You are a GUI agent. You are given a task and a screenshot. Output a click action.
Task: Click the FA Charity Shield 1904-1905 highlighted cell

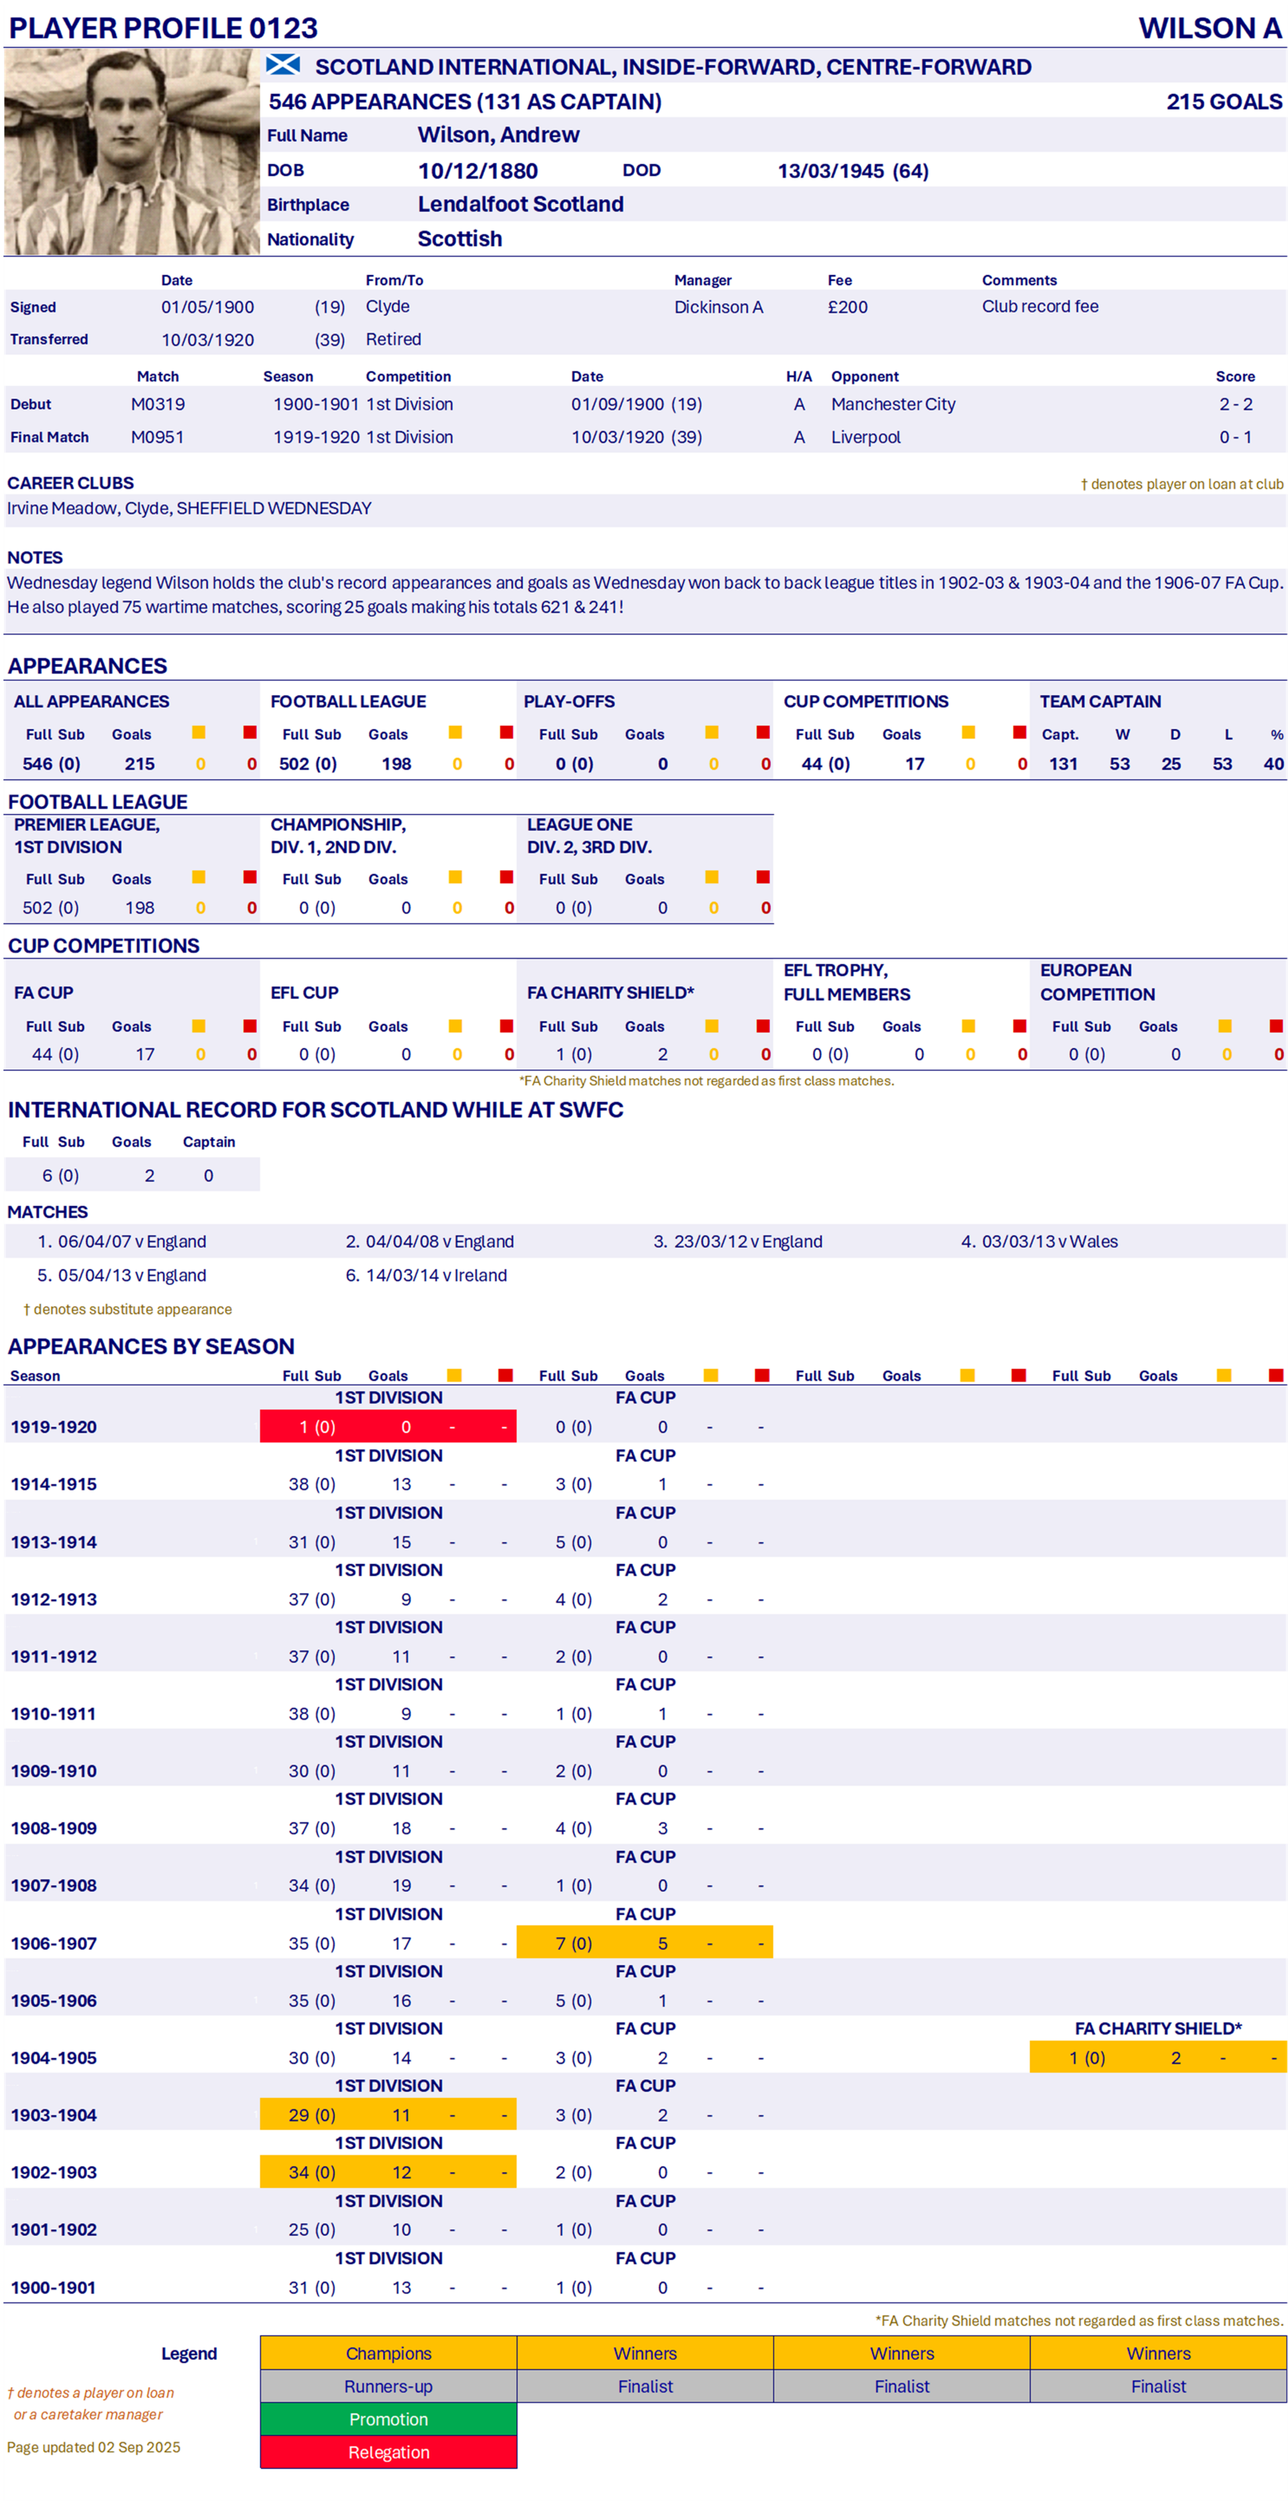pyautogui.click(x=1158, y=2057)
